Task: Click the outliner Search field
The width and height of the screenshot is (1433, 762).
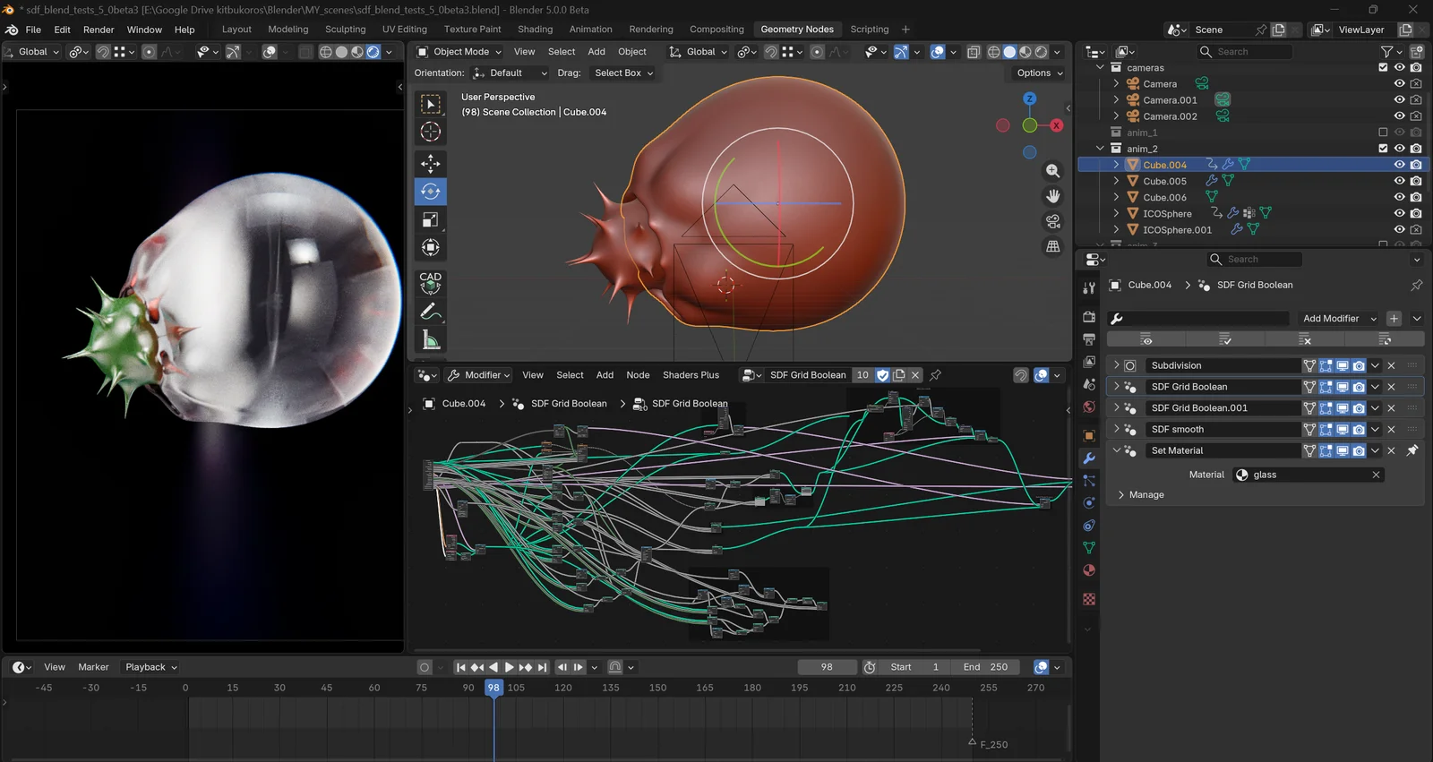Action: pyautogui.click(x=1246, y=52)
